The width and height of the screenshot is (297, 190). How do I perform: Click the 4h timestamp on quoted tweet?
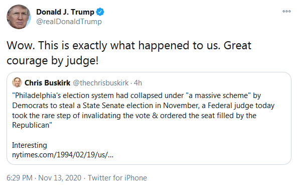pos(138,83)
